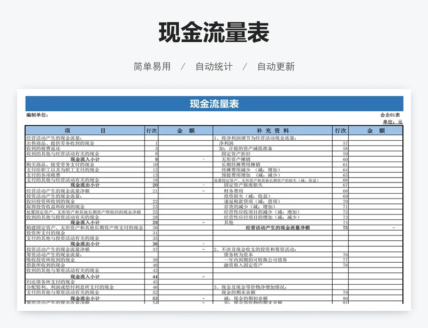This screenshot has height=328, width=428.
Task: Click the 项 目 column header
Action: point(85,131)
